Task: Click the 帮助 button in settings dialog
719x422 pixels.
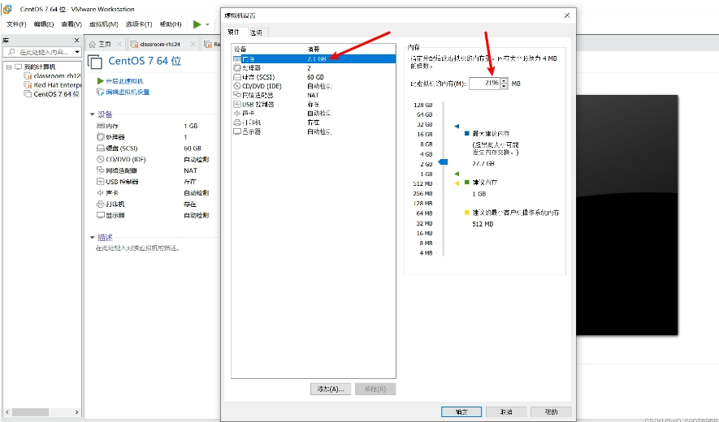Action: coord(551,412)
